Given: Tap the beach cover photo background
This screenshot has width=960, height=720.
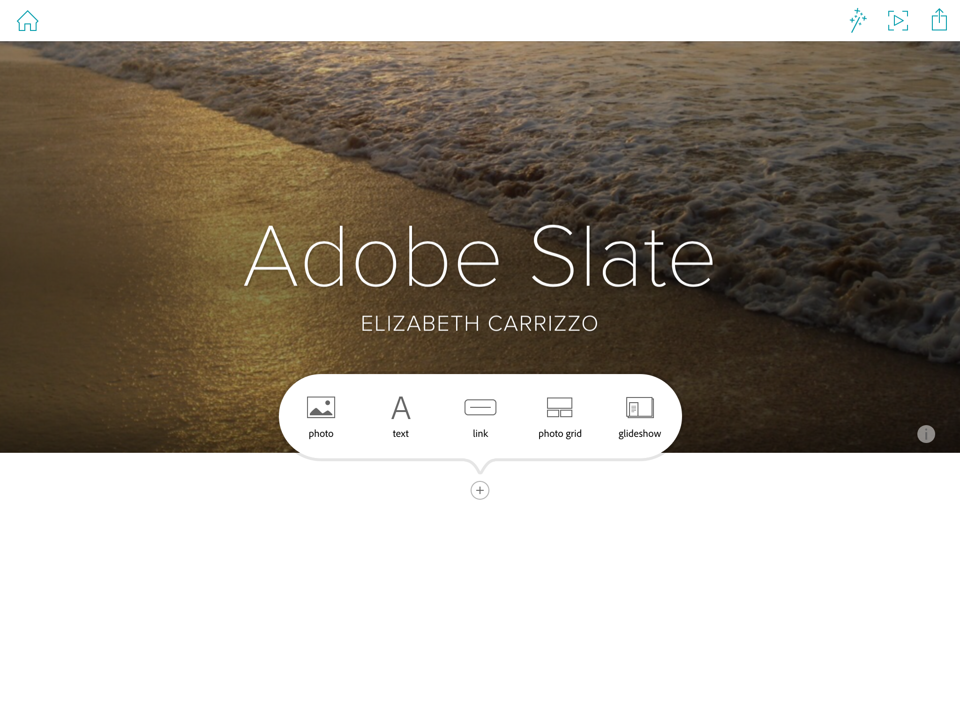Looking at the screenshot, I should point(480,141).
